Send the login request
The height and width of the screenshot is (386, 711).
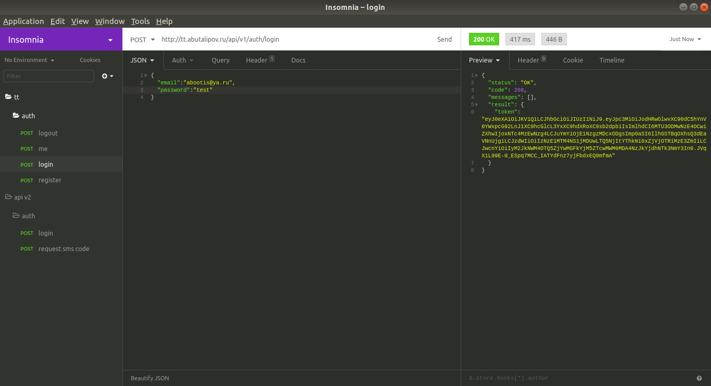[x=445, y=40]
